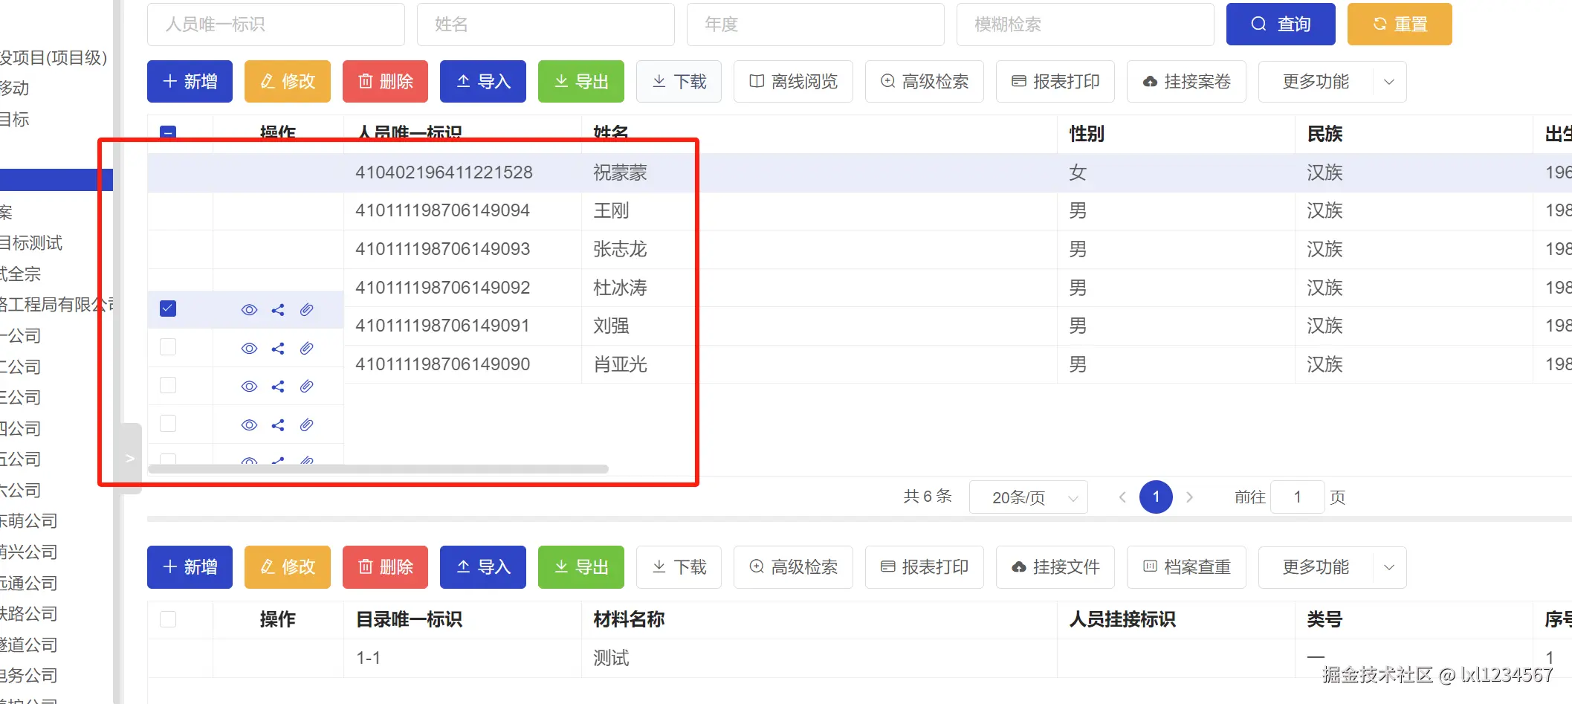The height and width of the screenshot is (704, 1572).
Task: Go to the next page arrow
Action: tap(1190, 497)
